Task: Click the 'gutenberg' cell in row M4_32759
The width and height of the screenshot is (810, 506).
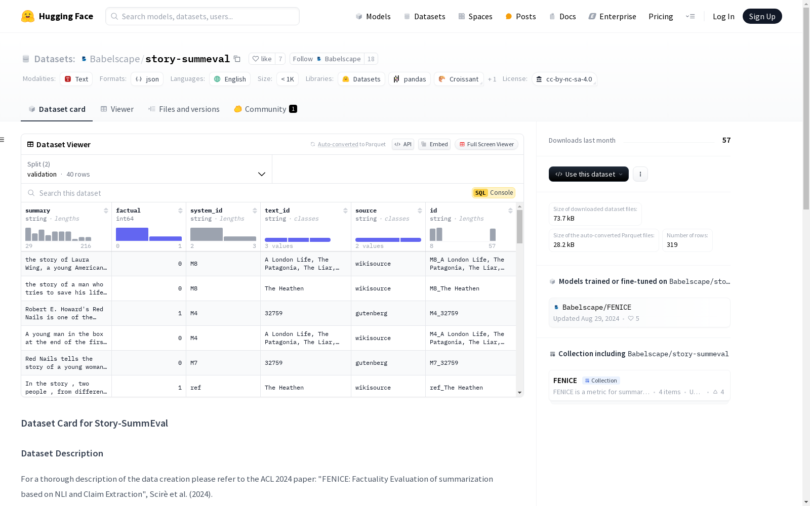Action: coord(388,313)
